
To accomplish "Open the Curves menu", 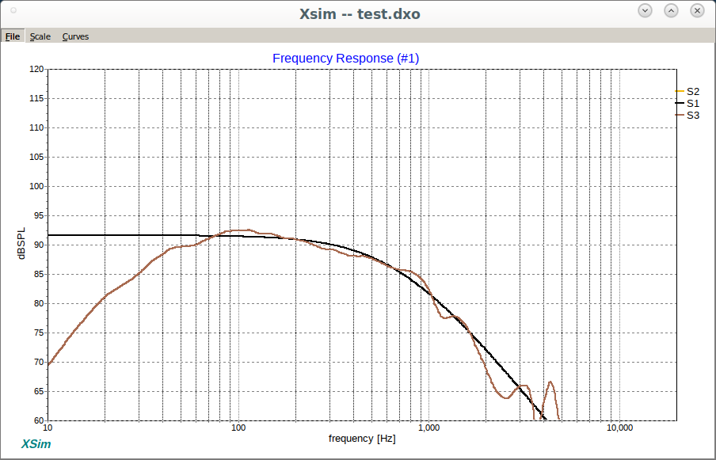I will [x=75, y=36].
